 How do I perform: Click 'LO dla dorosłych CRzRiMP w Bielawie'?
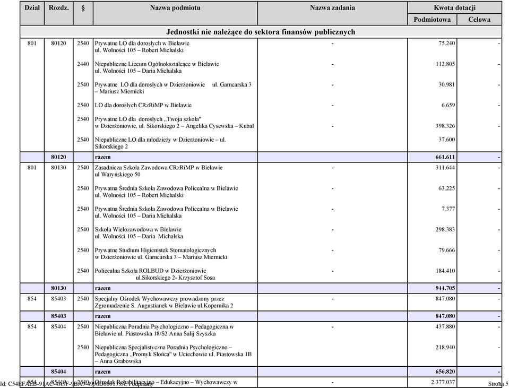pyautogui.click(x=143, y=105)
